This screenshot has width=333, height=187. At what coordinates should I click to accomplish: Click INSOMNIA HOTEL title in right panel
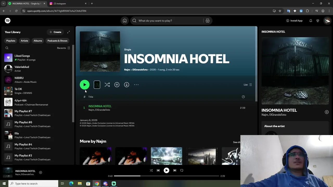(279, 110)
